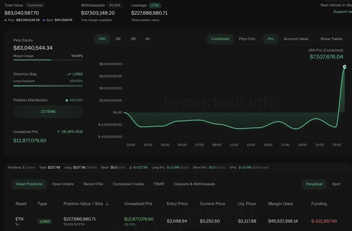The image size is (352, 231).
Task: Click the blue Spot legend dot
Action: click(44, 20)
